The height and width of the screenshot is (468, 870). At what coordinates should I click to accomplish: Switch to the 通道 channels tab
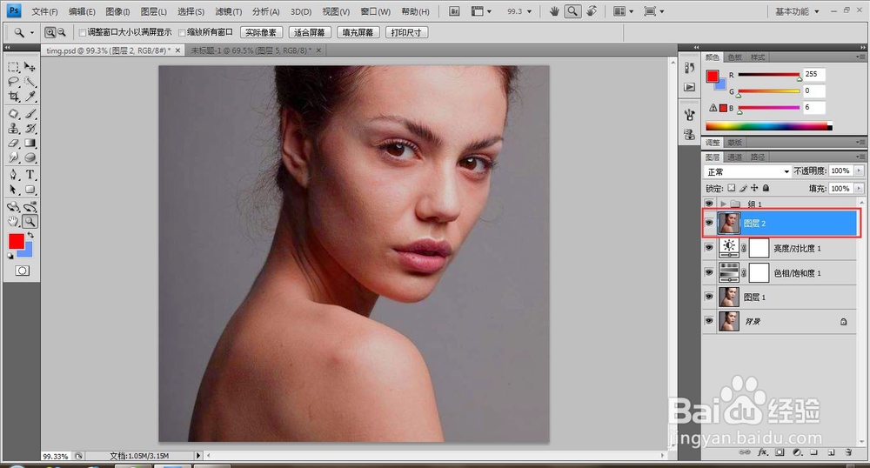click(734, 157)
